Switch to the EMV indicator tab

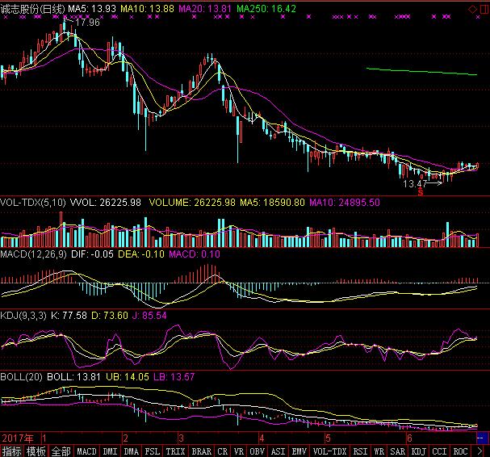299,451
